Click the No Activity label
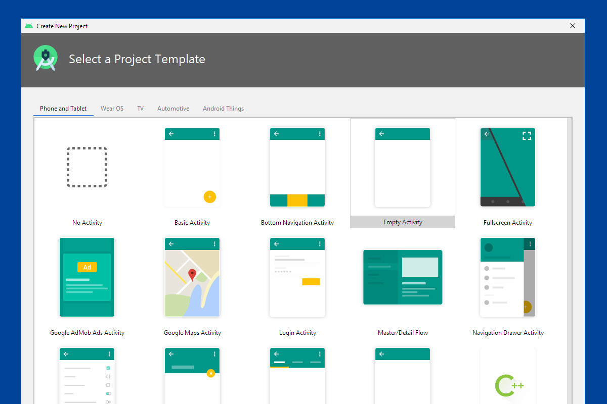Viewport: 607px width, 404px height. coord(87,223)
